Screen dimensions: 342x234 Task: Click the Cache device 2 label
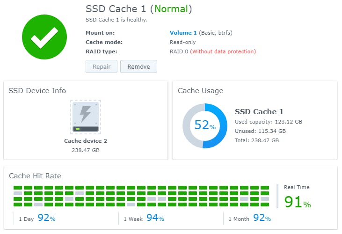[x=85, y=140]
